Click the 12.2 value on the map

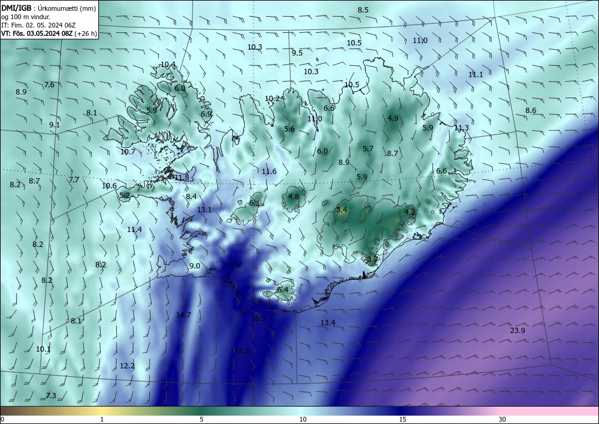click(x=127, y=366)
